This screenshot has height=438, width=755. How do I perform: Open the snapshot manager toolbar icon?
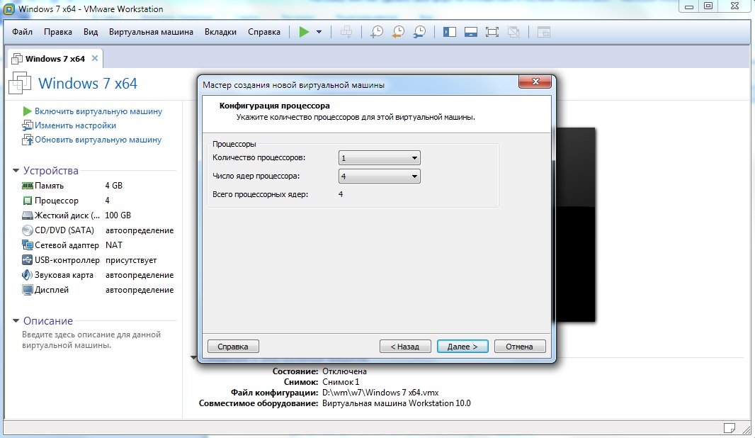pyautogui.click(x=419, y=33)
